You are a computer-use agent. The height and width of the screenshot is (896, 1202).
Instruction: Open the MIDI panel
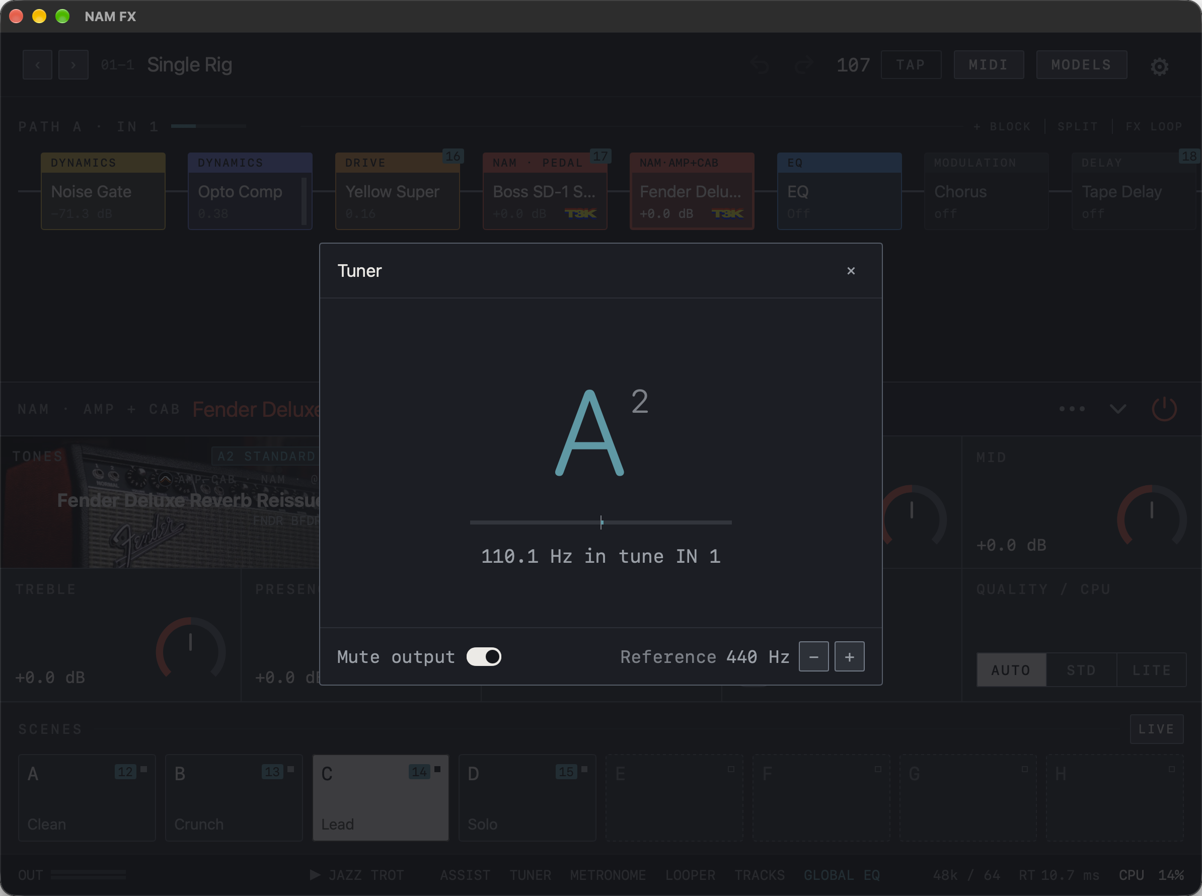989,65
